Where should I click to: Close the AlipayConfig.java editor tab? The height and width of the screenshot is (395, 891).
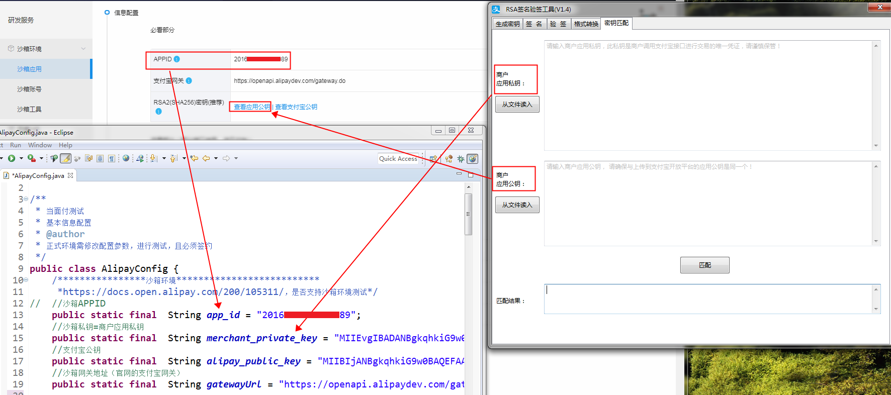tap(70, 175)
